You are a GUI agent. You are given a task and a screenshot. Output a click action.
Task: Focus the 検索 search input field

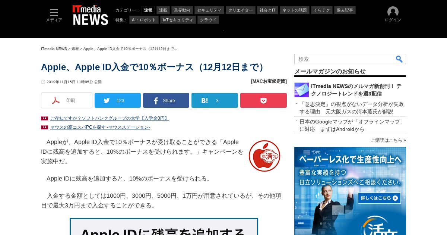(x=345, y=59)
